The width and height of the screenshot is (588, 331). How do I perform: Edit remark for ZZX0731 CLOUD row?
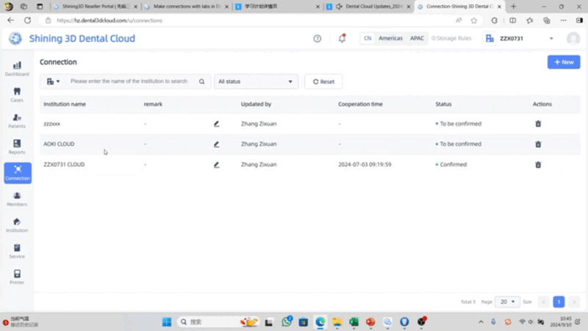[x=216, y=165]
